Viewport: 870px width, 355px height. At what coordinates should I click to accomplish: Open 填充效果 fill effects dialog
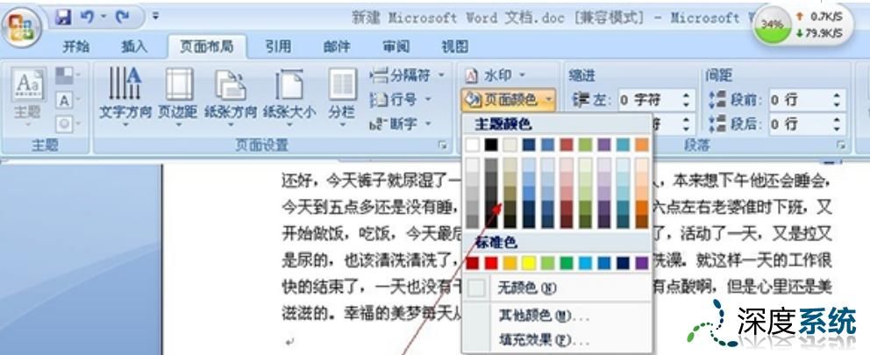click(557, 339)
